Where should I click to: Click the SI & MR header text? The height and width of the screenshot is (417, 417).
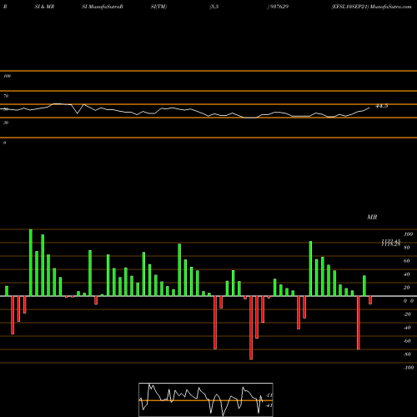[x=44, y=7]
